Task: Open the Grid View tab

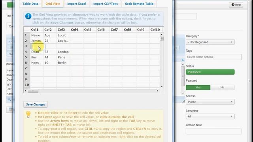Action: pyautogui.click(x=53, y=4)
